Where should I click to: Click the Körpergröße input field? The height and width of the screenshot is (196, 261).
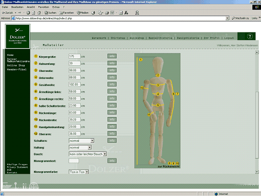point(74,56)
